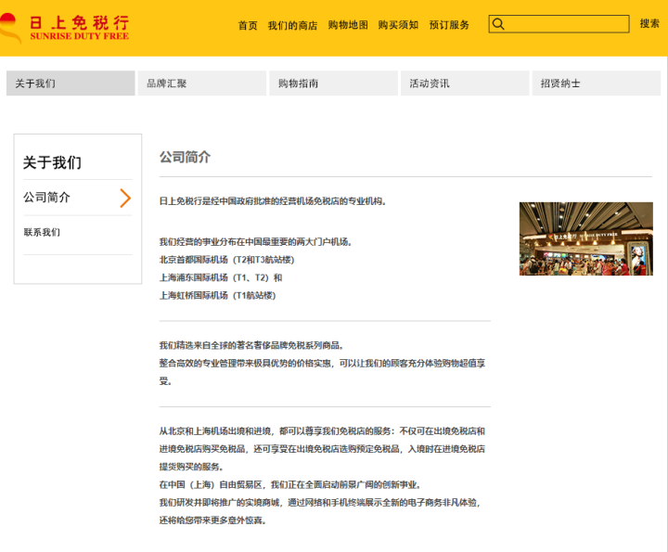Go to 购物地图 in top menu
Viewport: 668px width, 552px height.
coord(348,25)
